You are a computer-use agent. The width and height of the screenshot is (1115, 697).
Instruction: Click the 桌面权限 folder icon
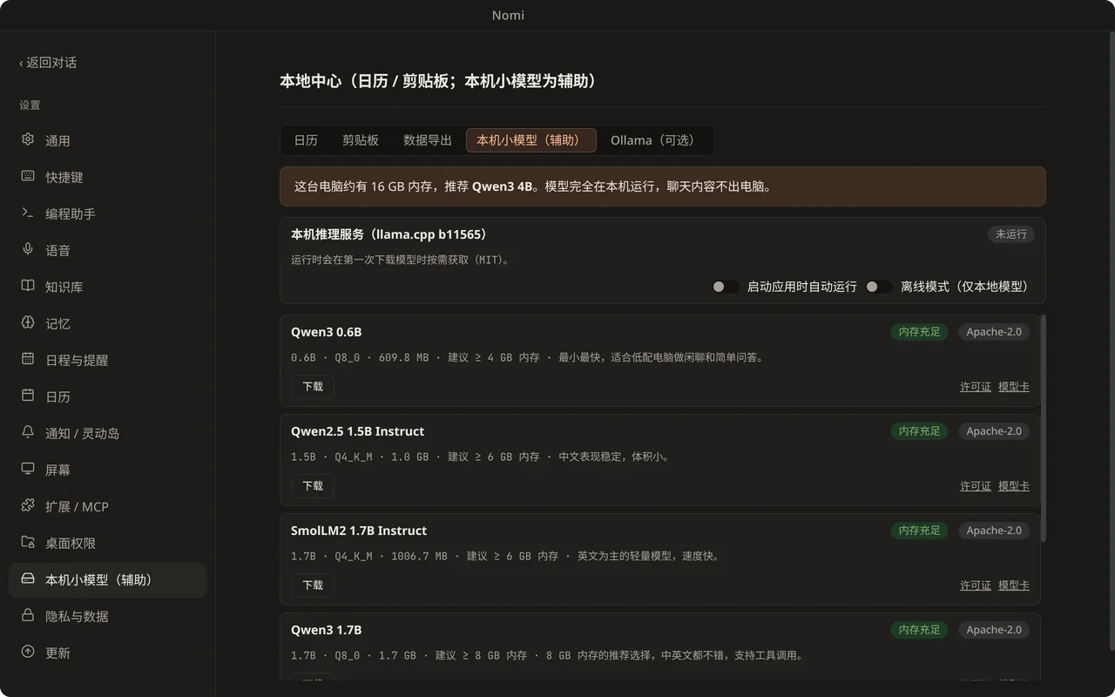[x=28, y=542]
